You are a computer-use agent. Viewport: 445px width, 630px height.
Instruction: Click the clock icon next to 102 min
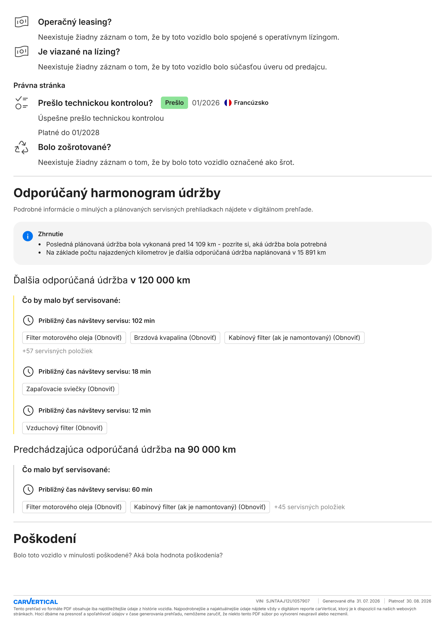pyautogui.click(x=28, y=320)
